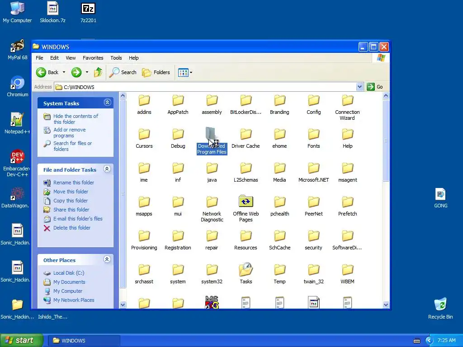
Task: Click WINDOWS taskbar button
Action: [x=84, y=341]
